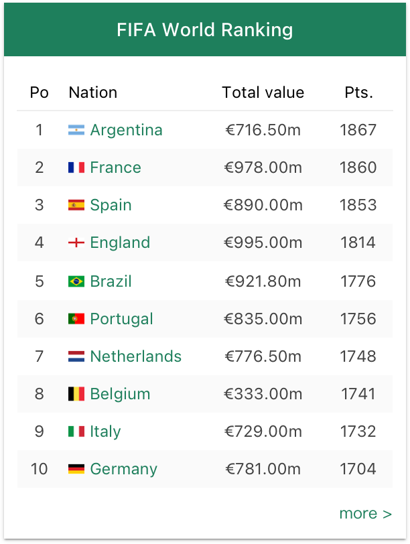Click the Spain flag icon
Viewport: 410px width, 544px height.
76,205
